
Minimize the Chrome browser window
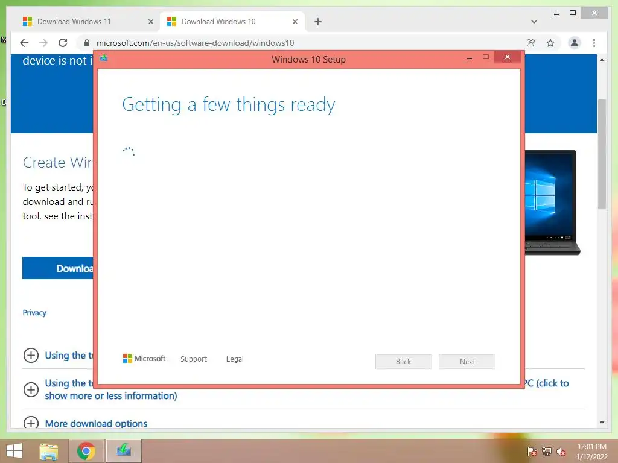point(556,13)
